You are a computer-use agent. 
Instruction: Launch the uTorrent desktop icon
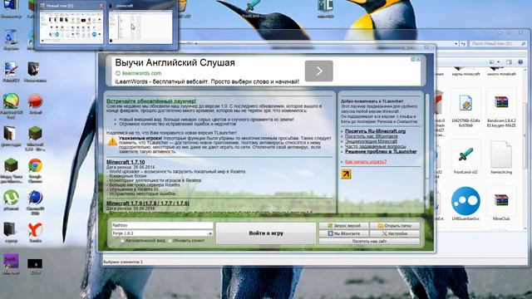pos(11,198)
